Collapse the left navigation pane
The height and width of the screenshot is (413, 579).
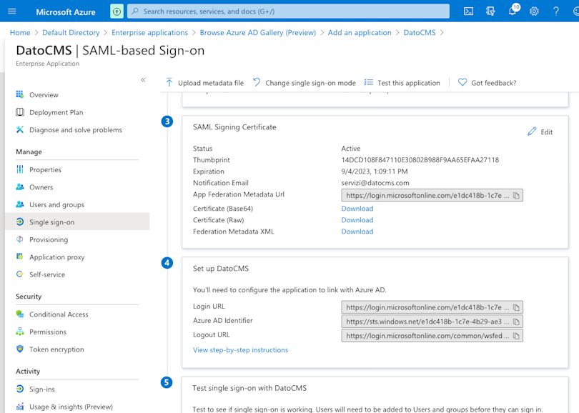[143, 80]
